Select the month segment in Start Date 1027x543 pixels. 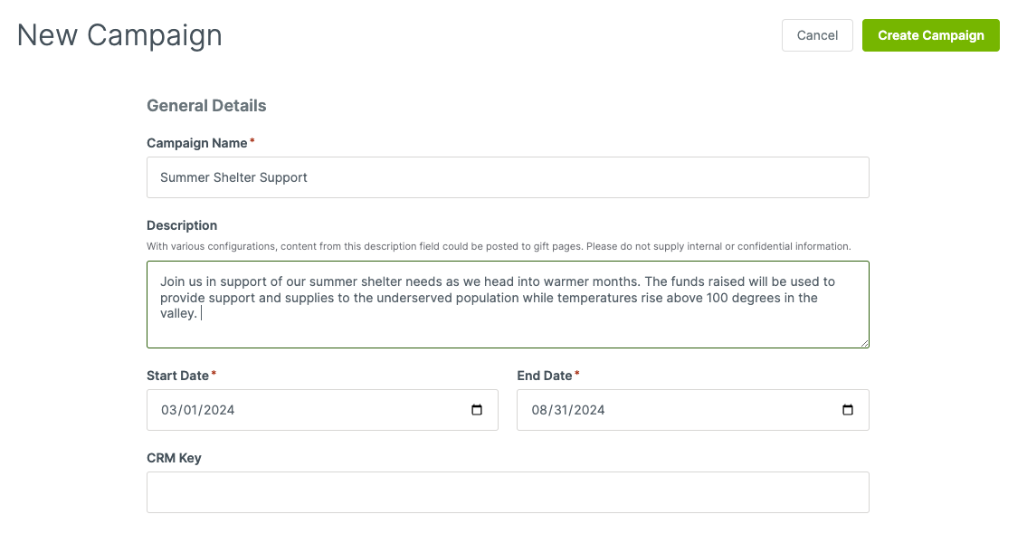coord(168,410)
